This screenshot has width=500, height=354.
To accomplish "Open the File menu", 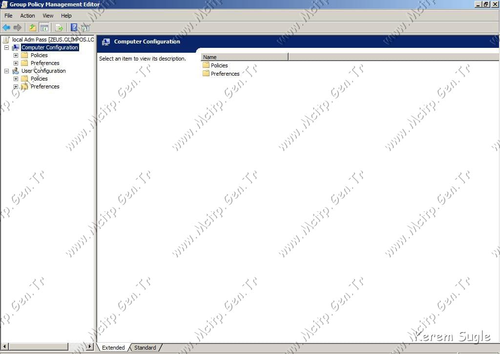I will pos(8,16).
